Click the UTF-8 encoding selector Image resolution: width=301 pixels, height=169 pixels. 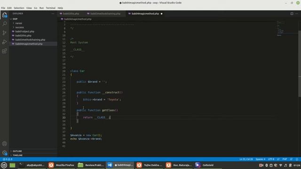[271, 159]
